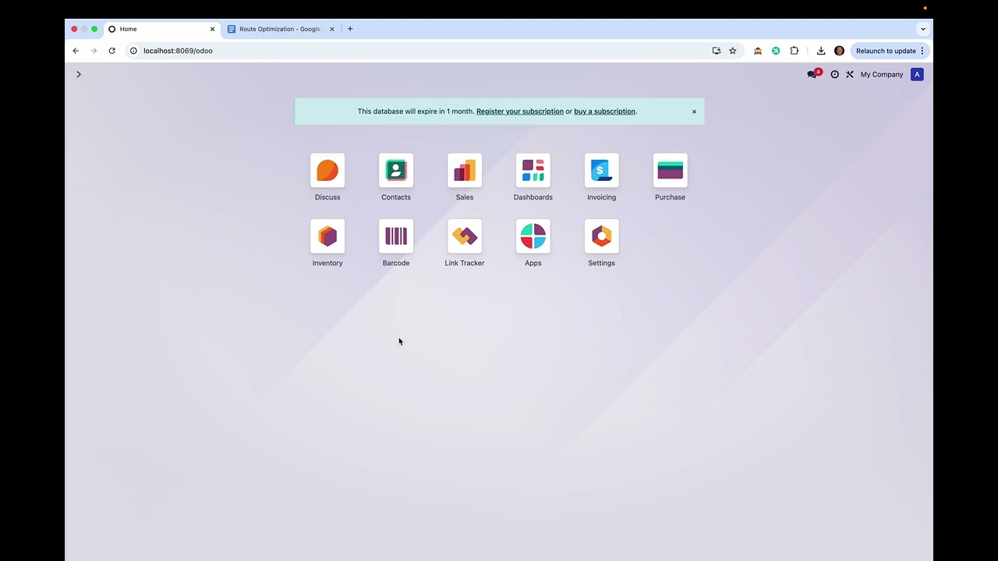Open the debug tools wrench icon

tap(850, 75)
